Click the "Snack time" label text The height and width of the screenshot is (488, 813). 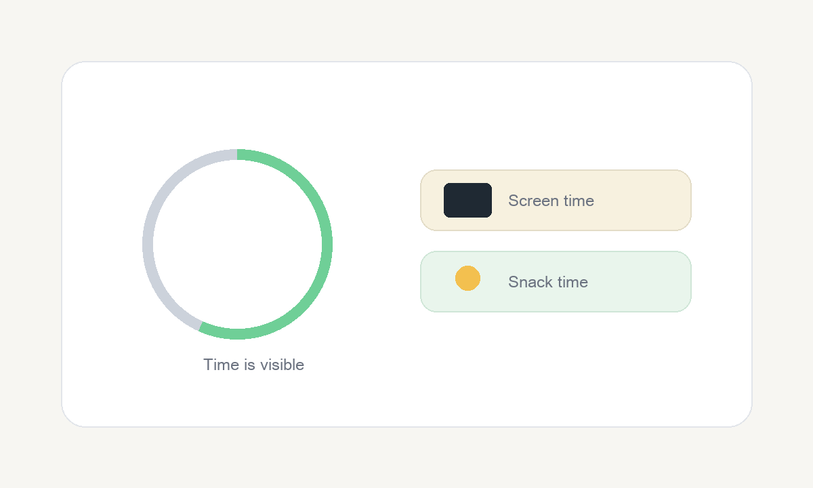click(547, 282)
